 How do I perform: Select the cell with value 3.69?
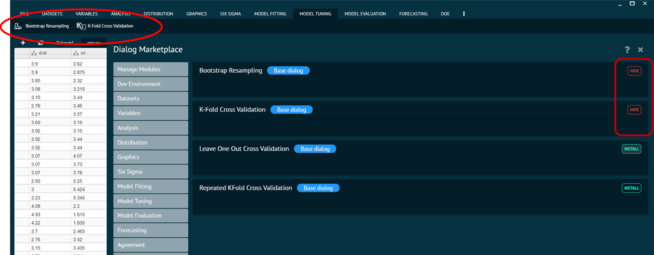click(50, 122)
